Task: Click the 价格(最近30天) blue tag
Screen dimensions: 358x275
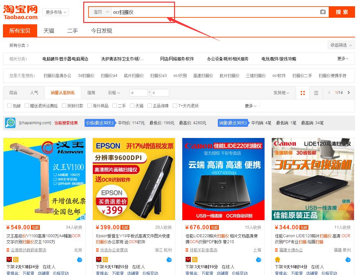Action: click(x=100, y=123)
